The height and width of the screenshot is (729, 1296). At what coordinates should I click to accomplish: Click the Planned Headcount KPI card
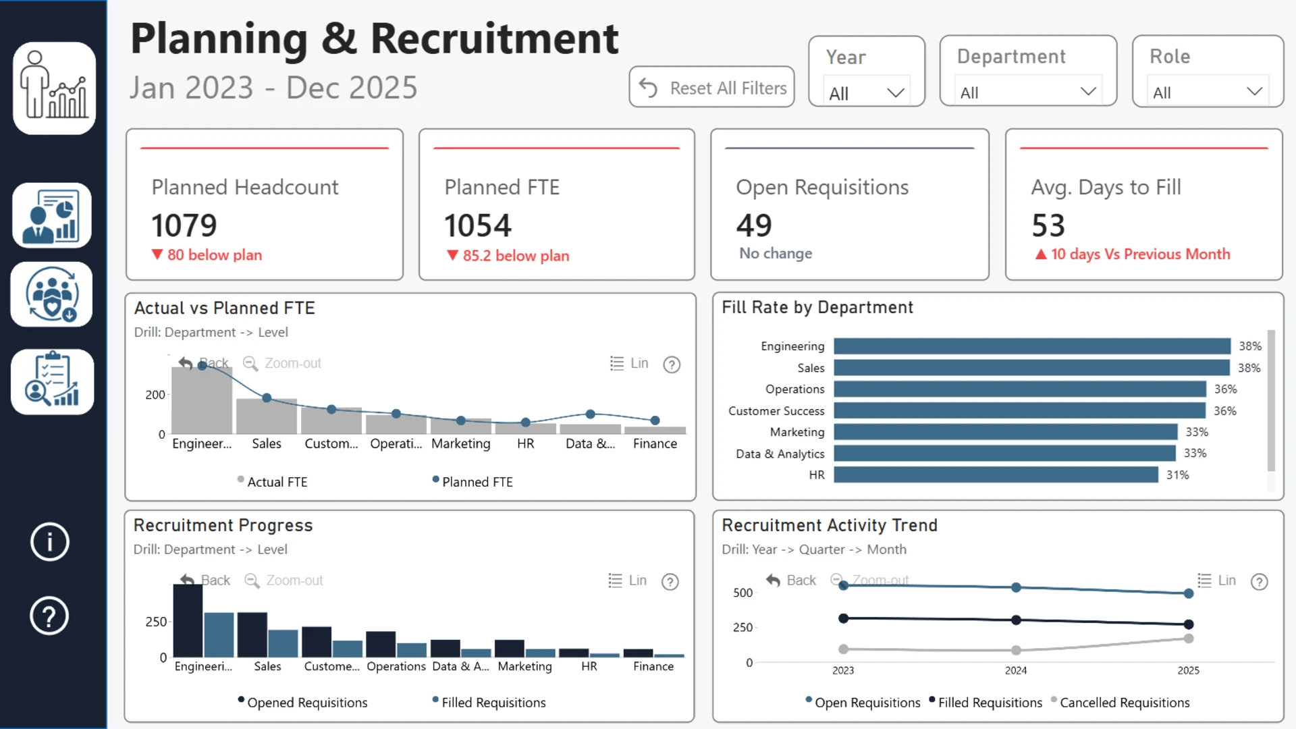tap(265, 205)
